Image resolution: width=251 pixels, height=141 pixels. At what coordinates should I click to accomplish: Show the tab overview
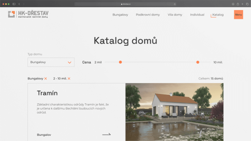[x=247, y=4]
